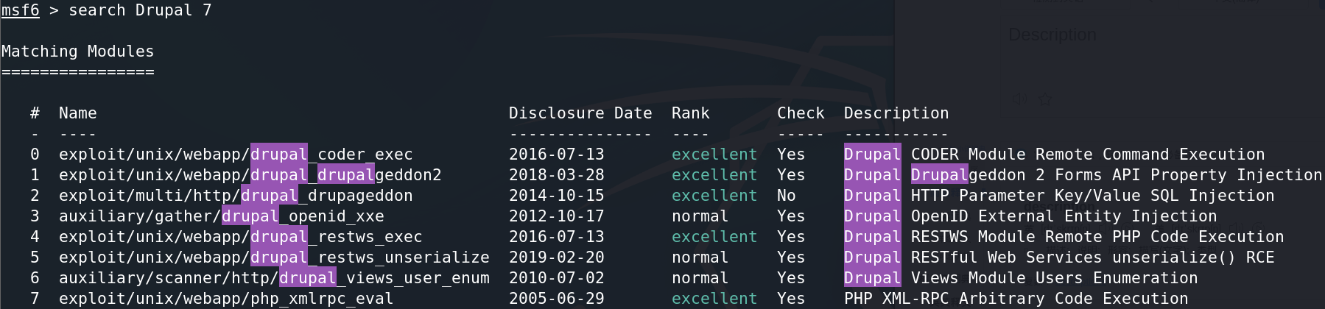The image size is (1325, 309).
Task: Click the msf6 prompt text
Action: tap(20, 10)
